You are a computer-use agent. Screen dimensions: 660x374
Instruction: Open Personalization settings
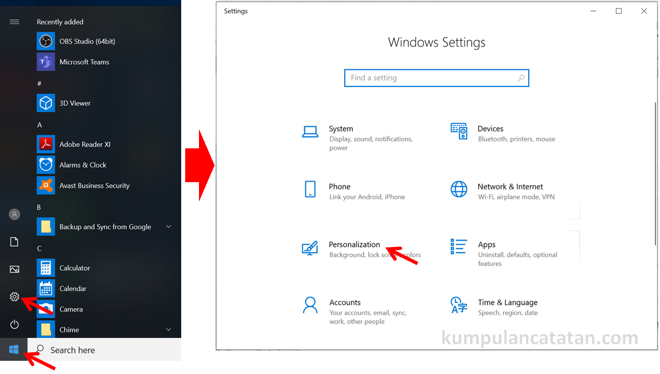tap(362, 249)
